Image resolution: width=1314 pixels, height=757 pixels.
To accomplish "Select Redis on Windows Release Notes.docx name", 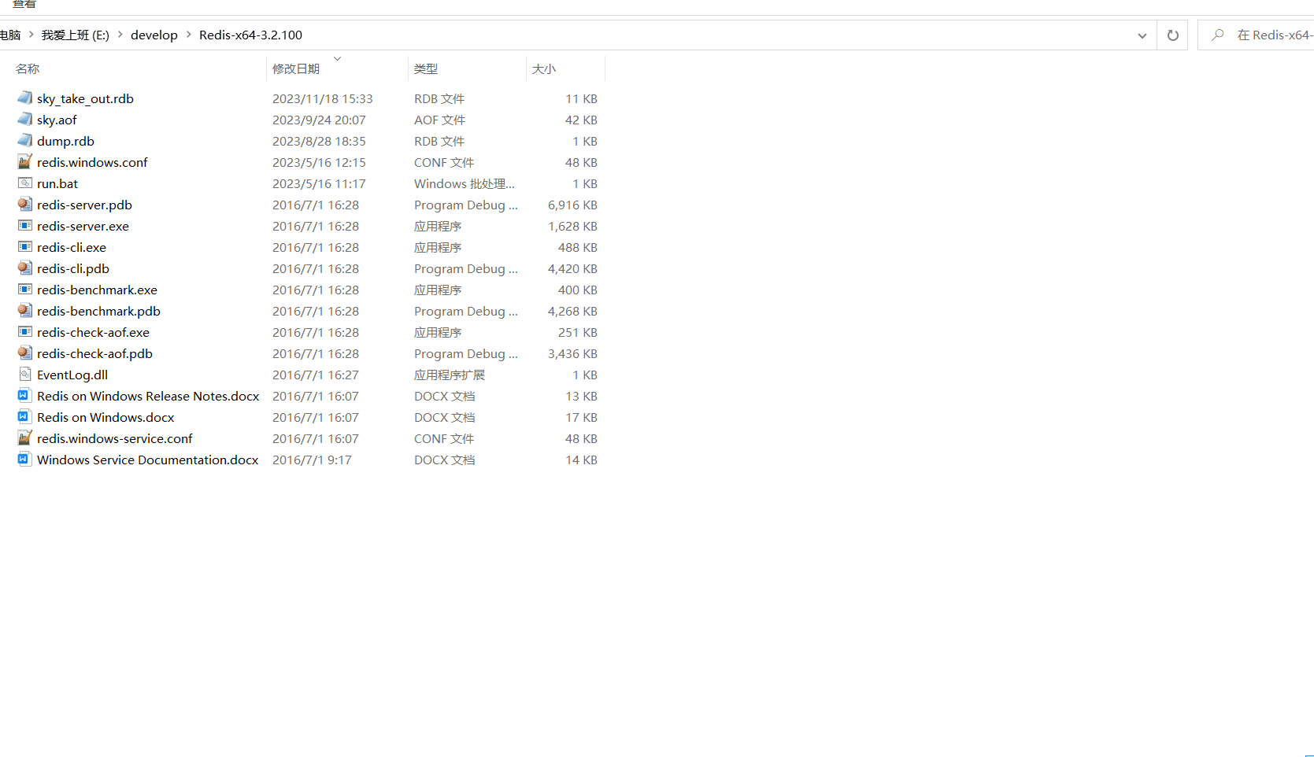I will tap(148, 396).
